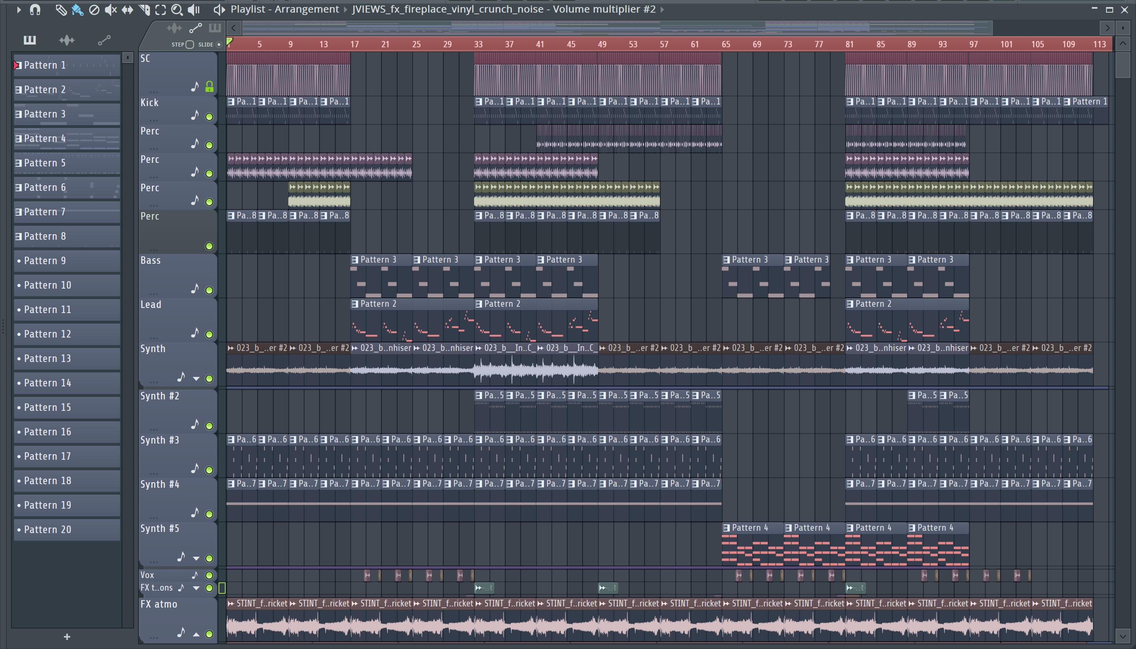The width and height of the screenshot is (1136, 649).
Task: Open FX atmo track options via three dots
Action: click(x=154, y=638)
